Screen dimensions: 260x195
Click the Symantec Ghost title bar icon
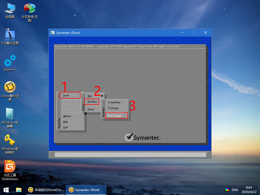tap(53, 32)
